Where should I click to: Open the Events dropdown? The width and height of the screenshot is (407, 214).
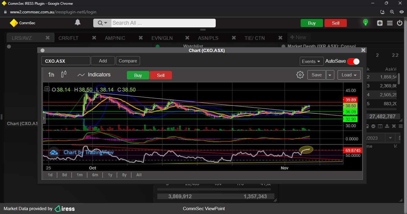(312, 61)
